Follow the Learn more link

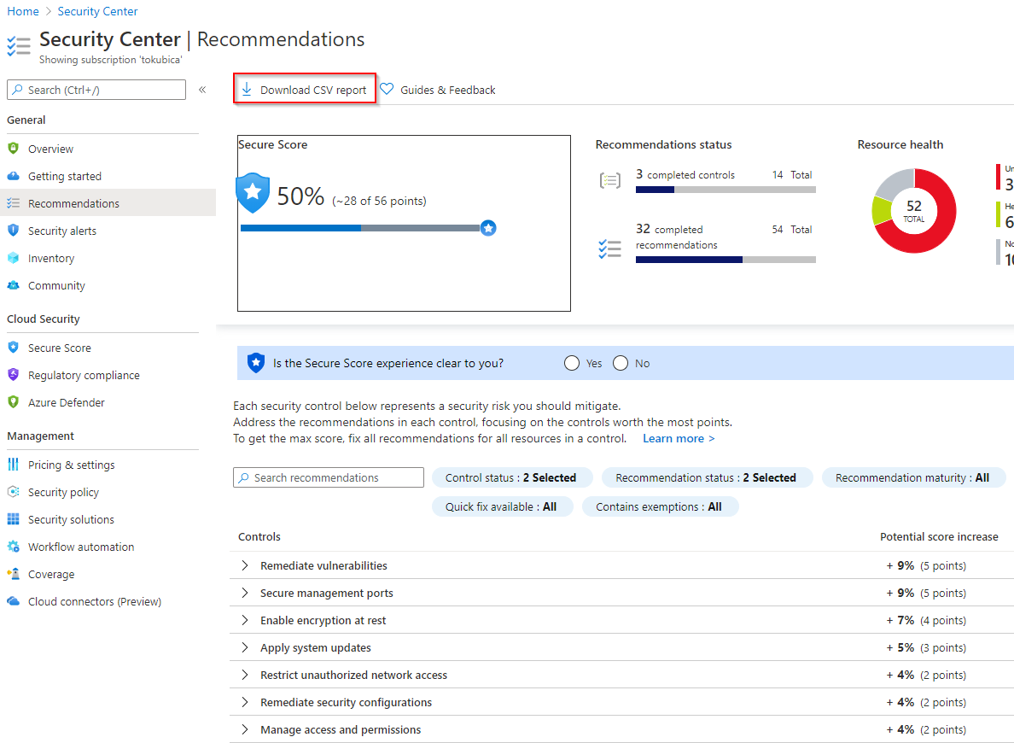[679, 438]
